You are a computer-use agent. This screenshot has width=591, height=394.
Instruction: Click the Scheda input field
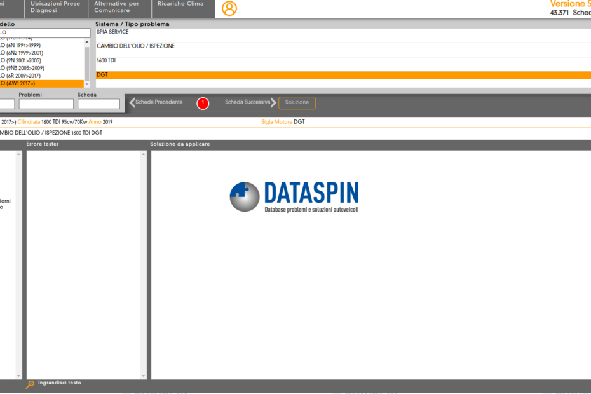point(98,104)
